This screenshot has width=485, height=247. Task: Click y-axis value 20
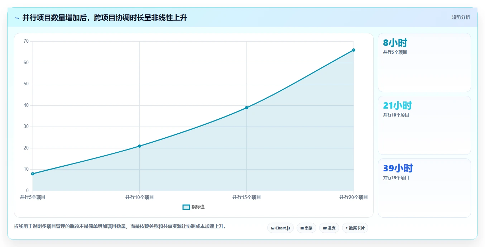(26, 148)
